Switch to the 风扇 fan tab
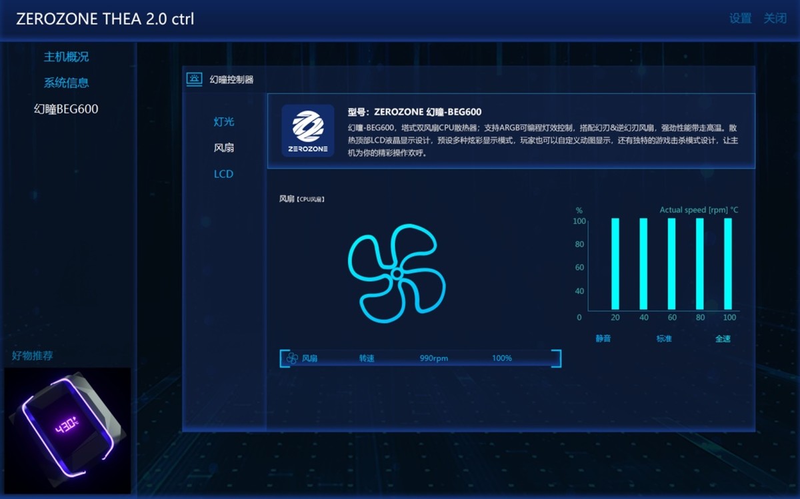The height and width of the screenshot is (499, 800). coord(223,148)
